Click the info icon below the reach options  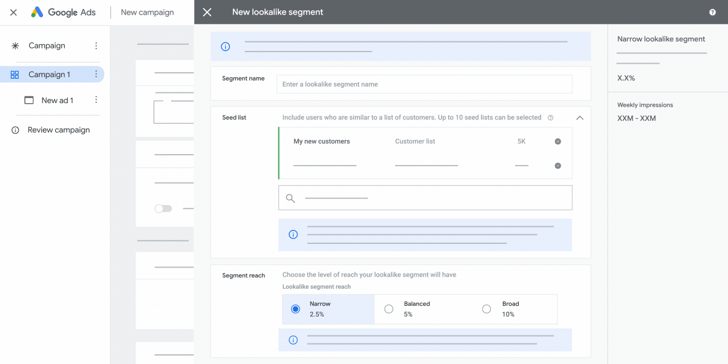293,340
